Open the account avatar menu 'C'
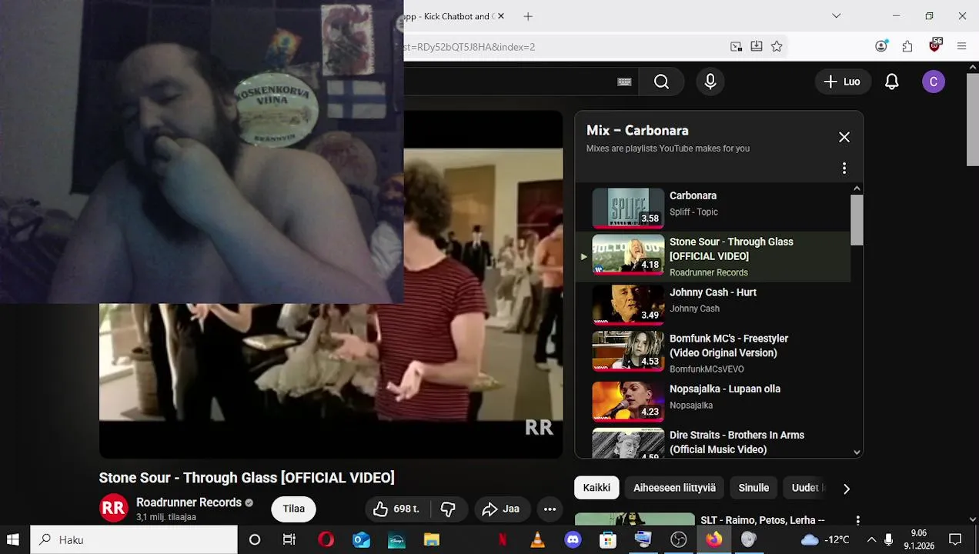This screenshot has height=554, width=979. pyautogui.click(x=933, y=82)
